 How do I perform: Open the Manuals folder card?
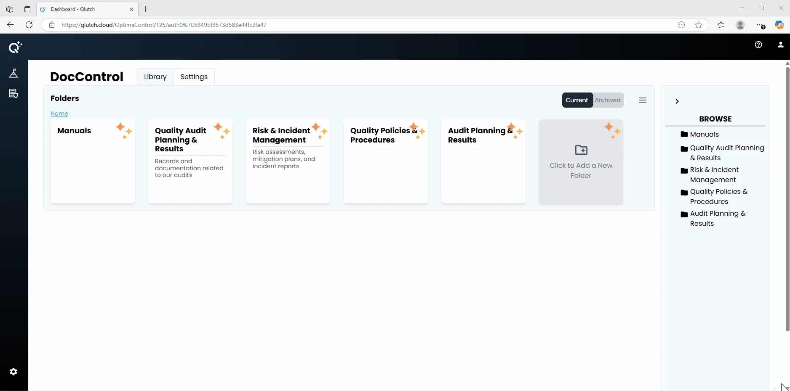(x=93, y=162)
